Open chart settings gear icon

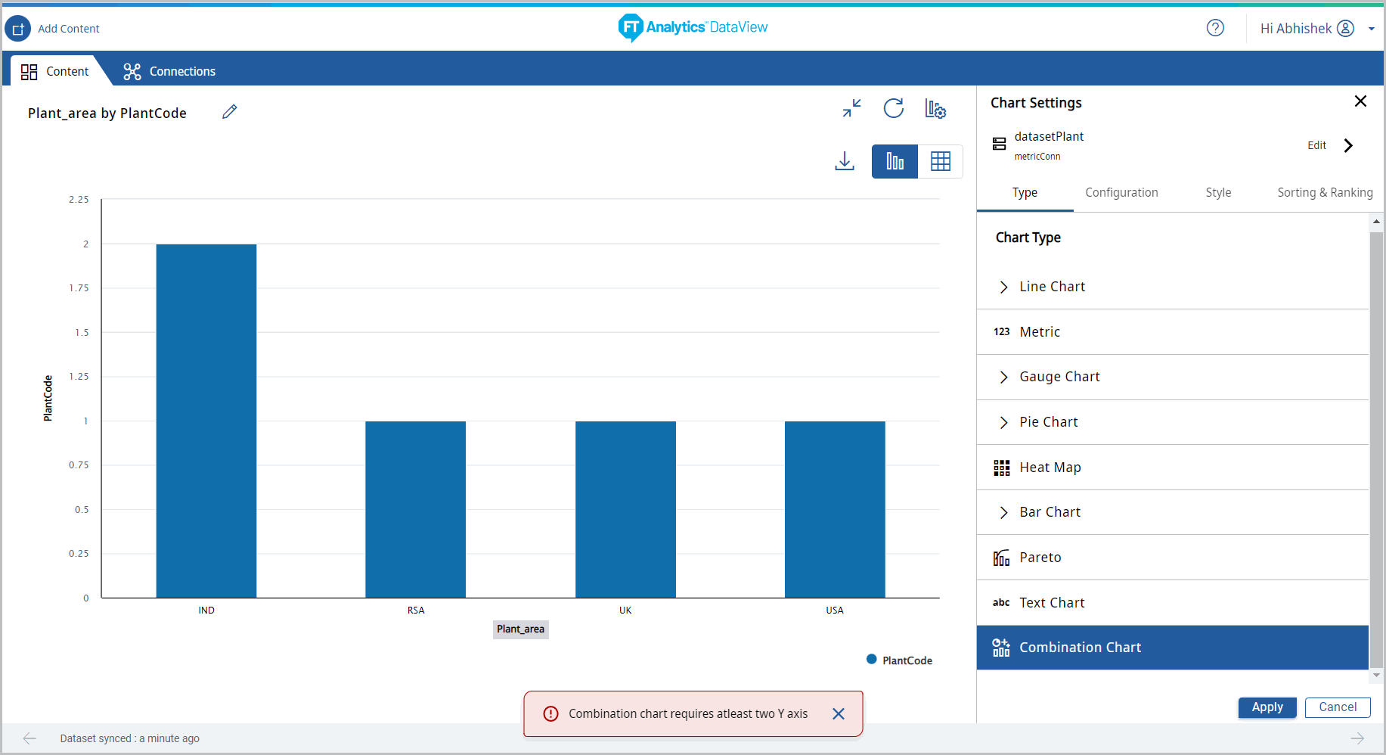(x=935, y=109)
